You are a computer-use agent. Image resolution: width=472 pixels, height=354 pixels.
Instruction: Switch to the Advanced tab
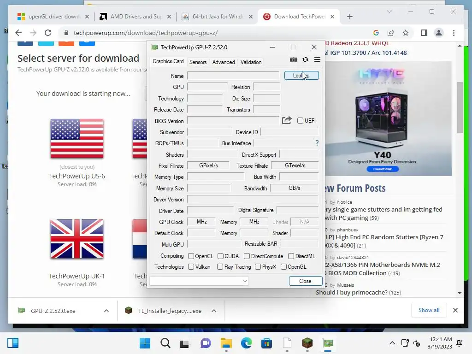pos(224,62)
